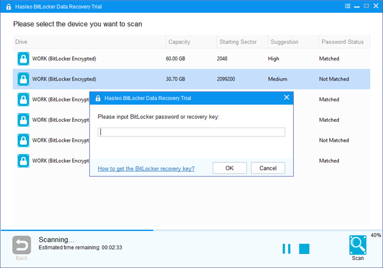Click the lock icon of the 30.70 GB drive

coord(23,79)
